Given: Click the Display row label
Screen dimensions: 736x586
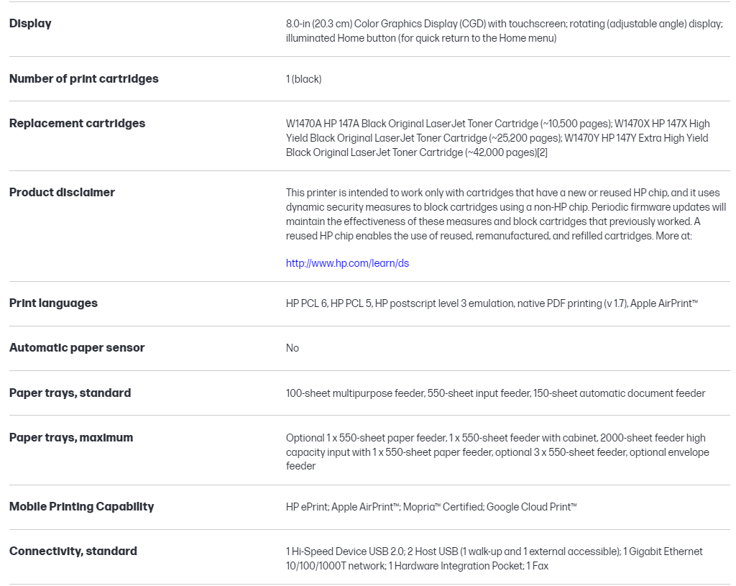Looking at the screenshot, I should (30, 24).
